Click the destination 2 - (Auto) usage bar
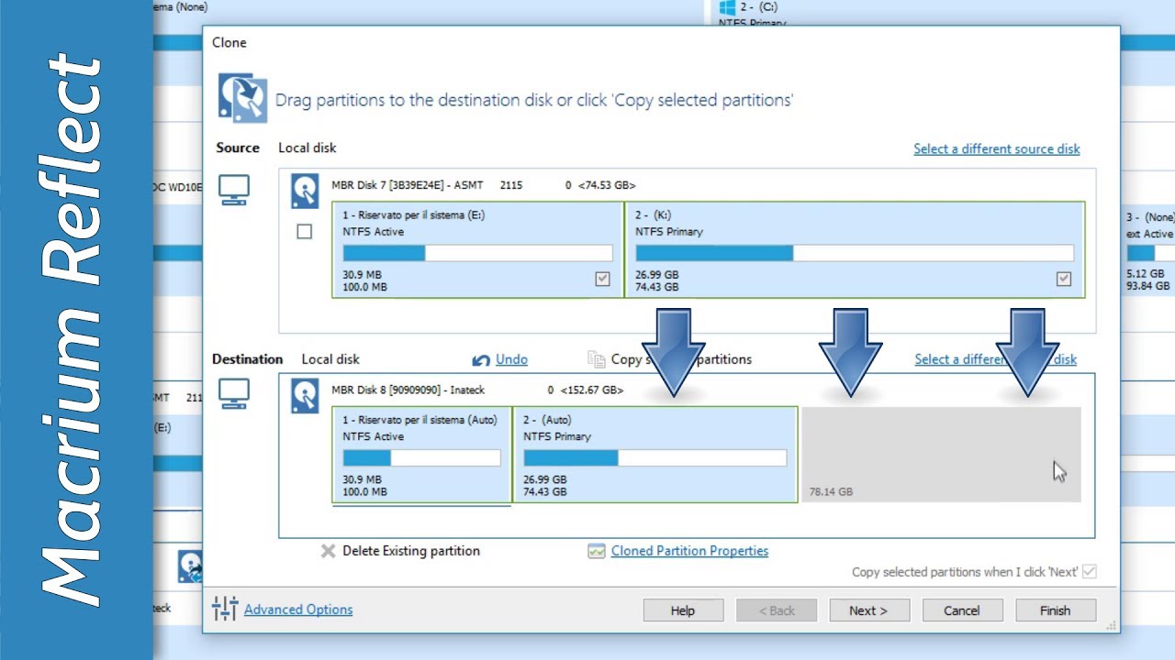1175x660 pixels. (655, 457)
